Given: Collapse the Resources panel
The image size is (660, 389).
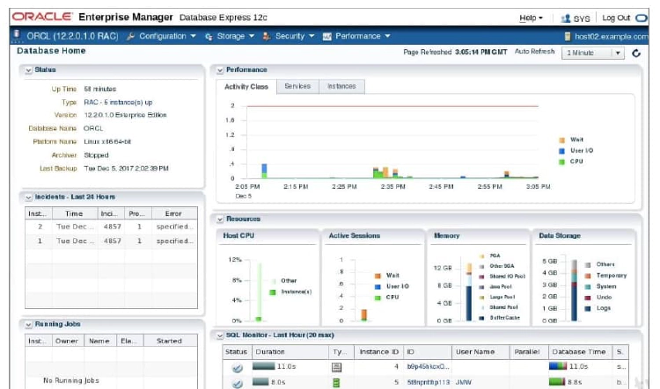Looking at the screenshot, I should [x=220, y=220].
